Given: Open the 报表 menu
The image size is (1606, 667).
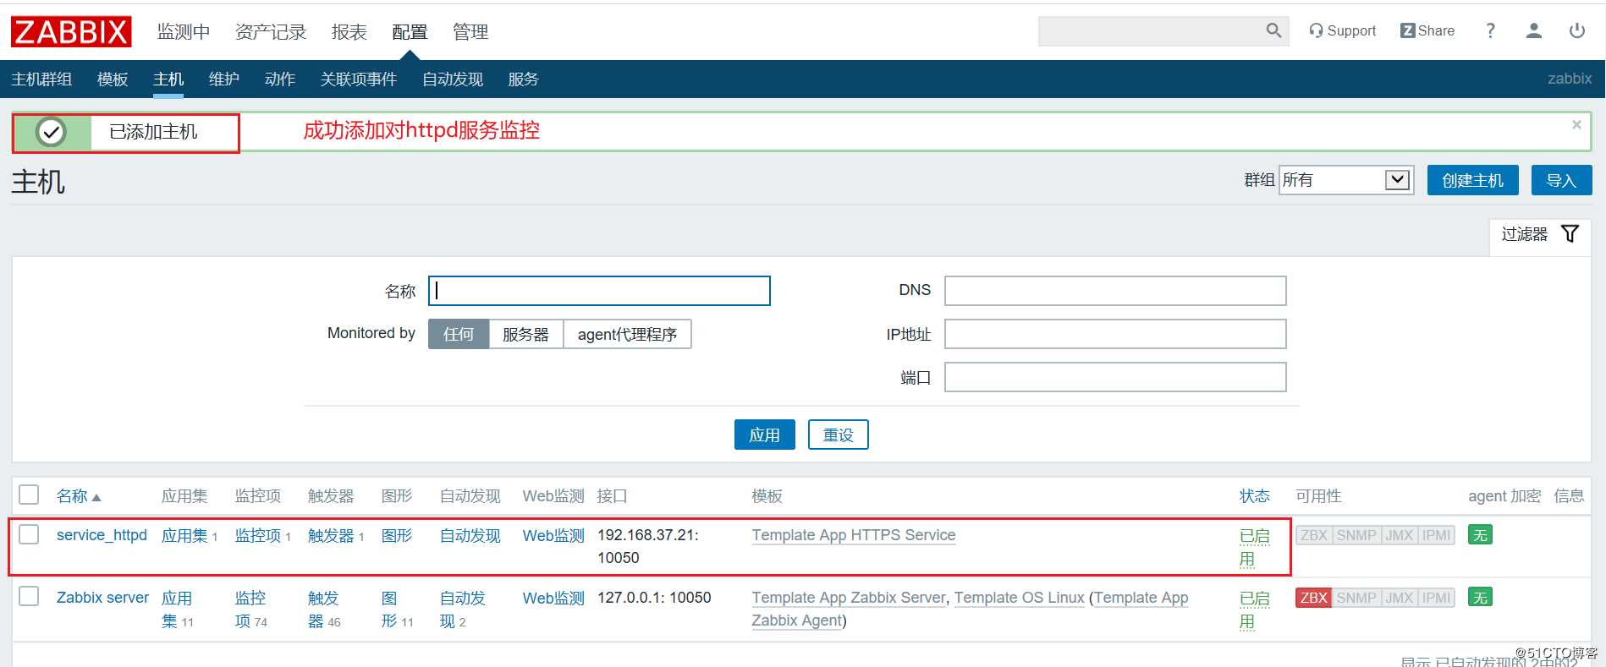Looking at the screenshot, I should (x=349, y=32).
